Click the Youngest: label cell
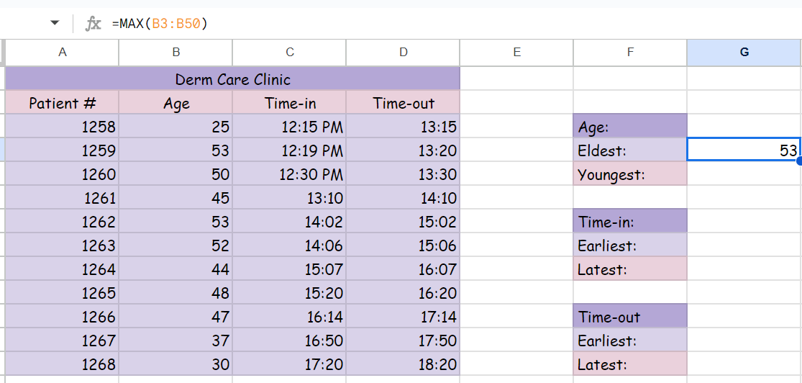The image size is (802, 383). (x=630, y=174)
